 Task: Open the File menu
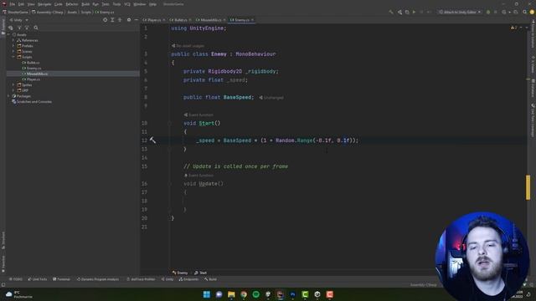click(x=13, y=4)
